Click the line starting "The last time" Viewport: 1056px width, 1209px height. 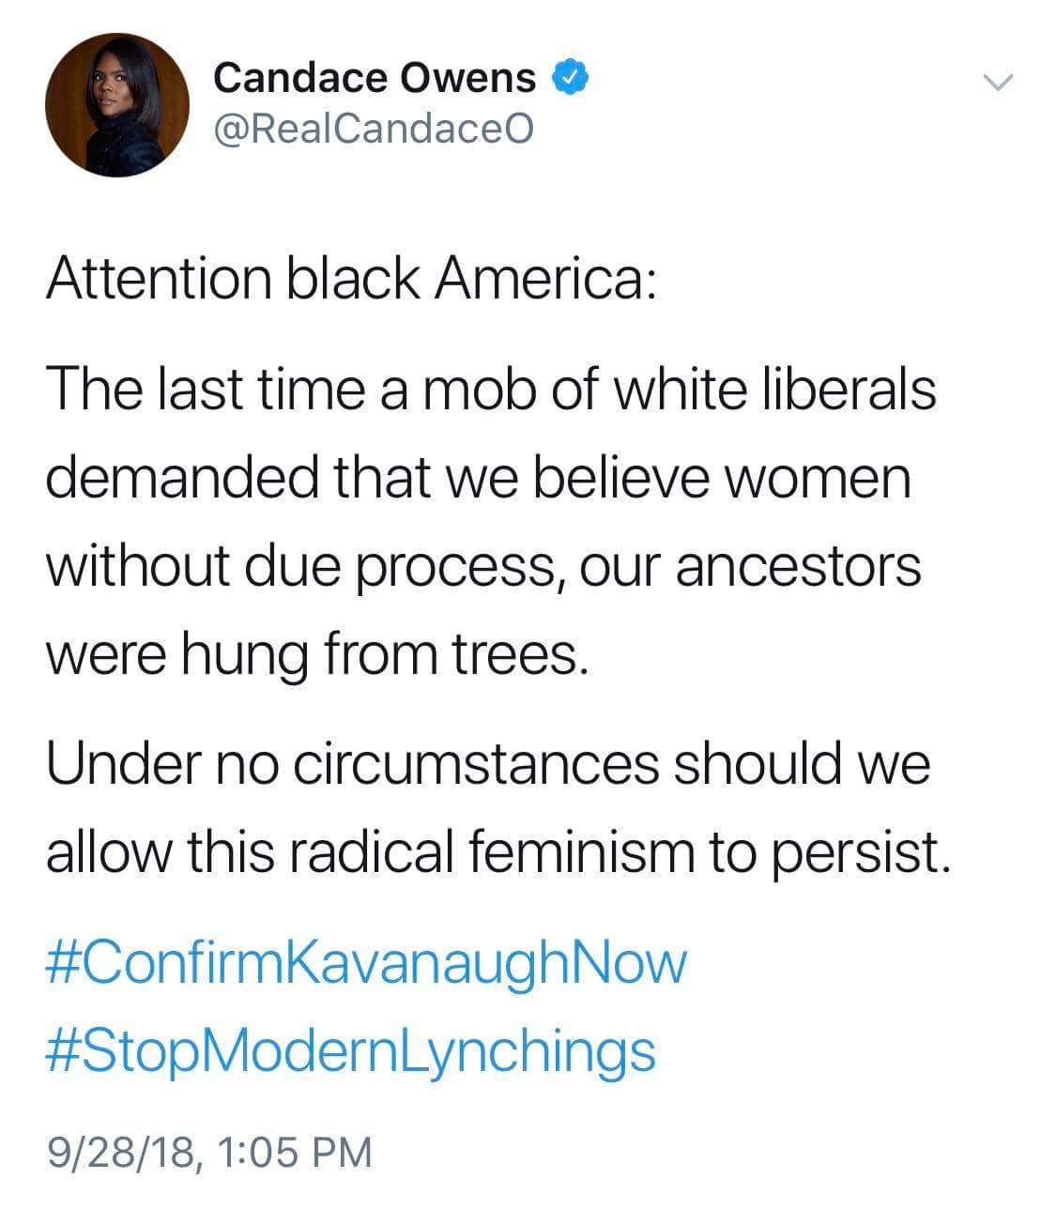click(491, 387)
